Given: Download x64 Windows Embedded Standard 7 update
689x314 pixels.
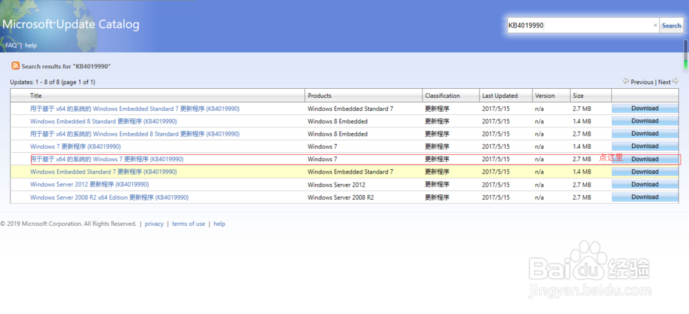Looking at the screenshot, I should coord(645,109).
